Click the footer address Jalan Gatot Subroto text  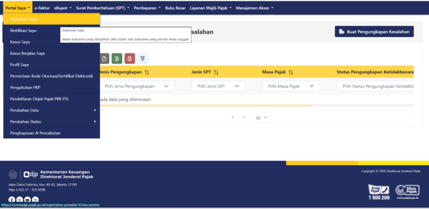[x=42, y=184]
